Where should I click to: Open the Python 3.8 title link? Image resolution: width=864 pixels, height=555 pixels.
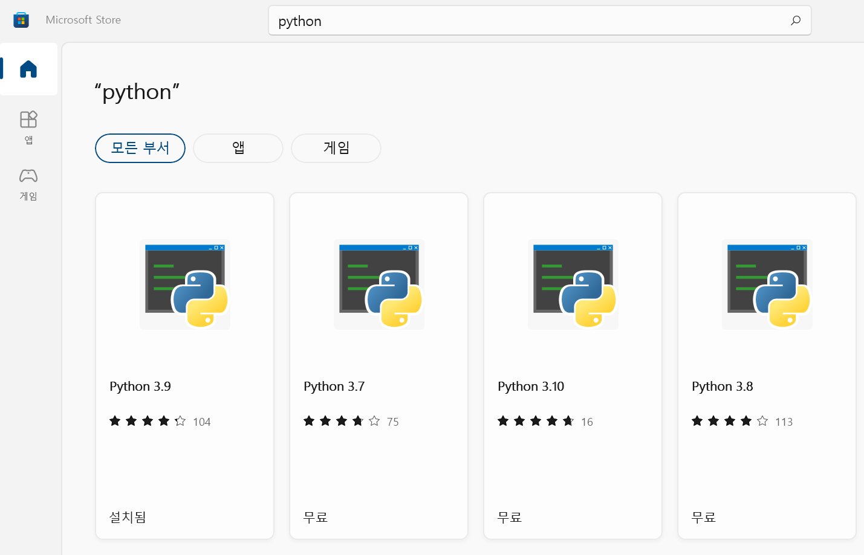pos(723,387)
